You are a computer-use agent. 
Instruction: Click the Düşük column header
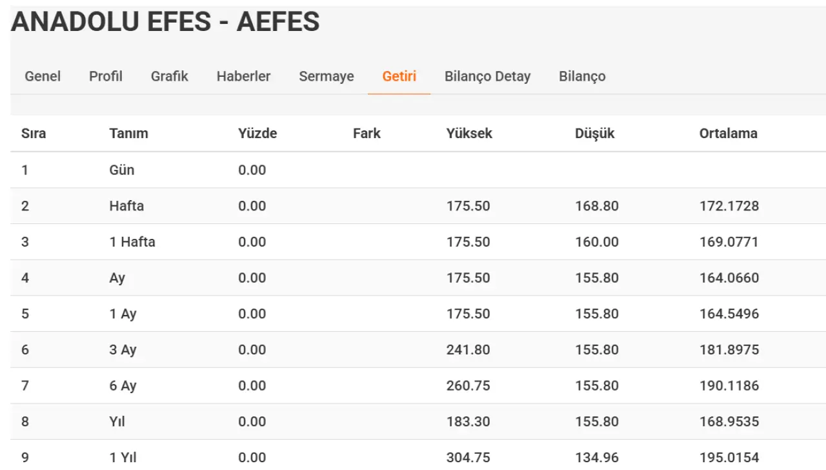(595, 134)
